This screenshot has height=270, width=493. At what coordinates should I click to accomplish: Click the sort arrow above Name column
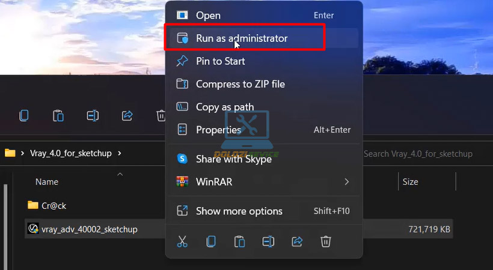[120, 174]
